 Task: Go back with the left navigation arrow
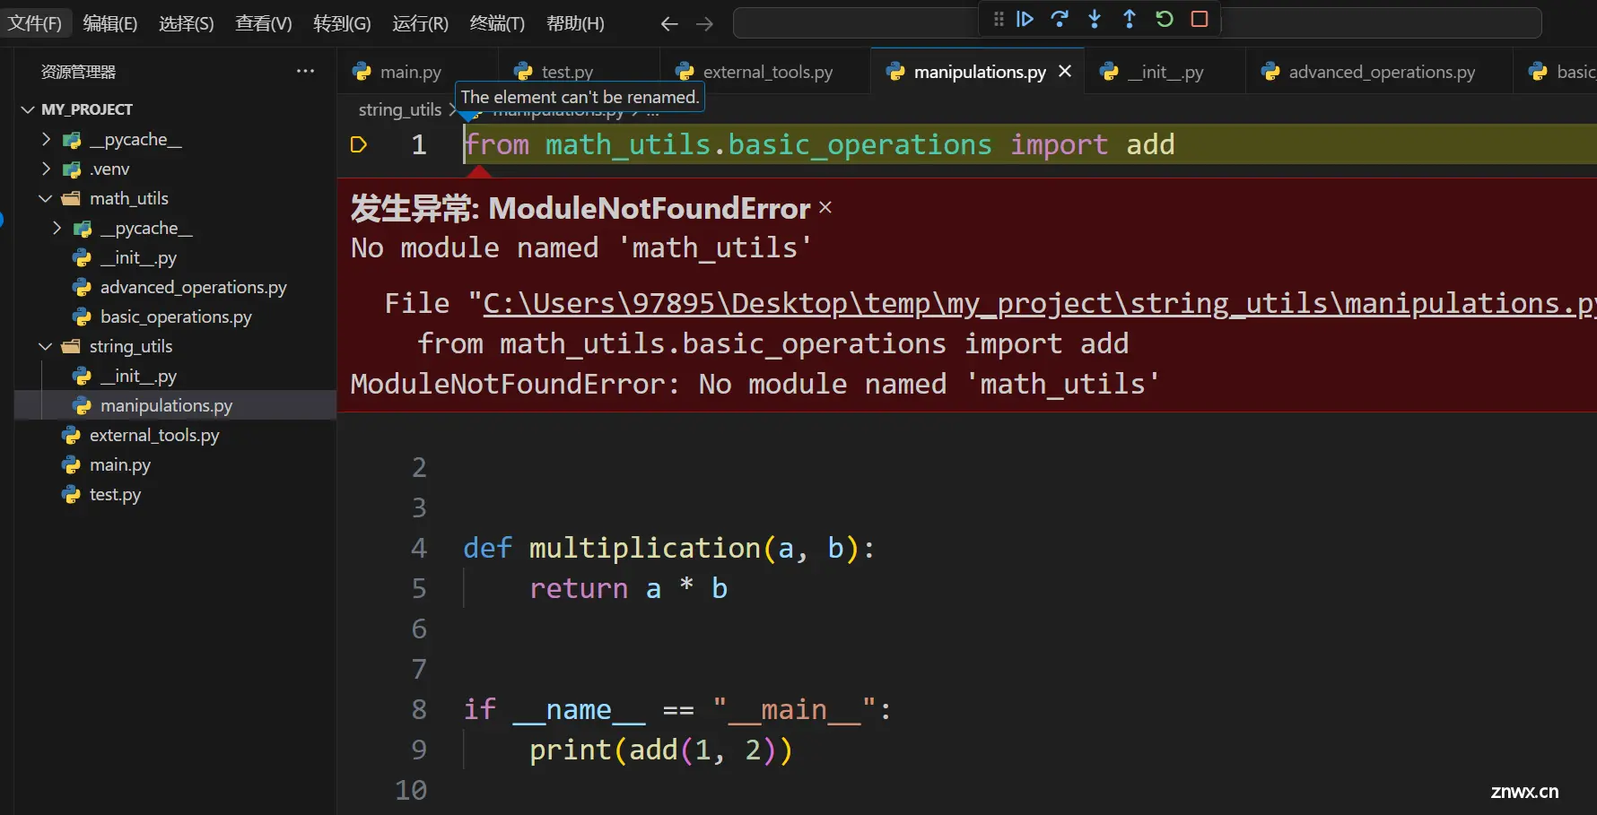click(669, 24)
